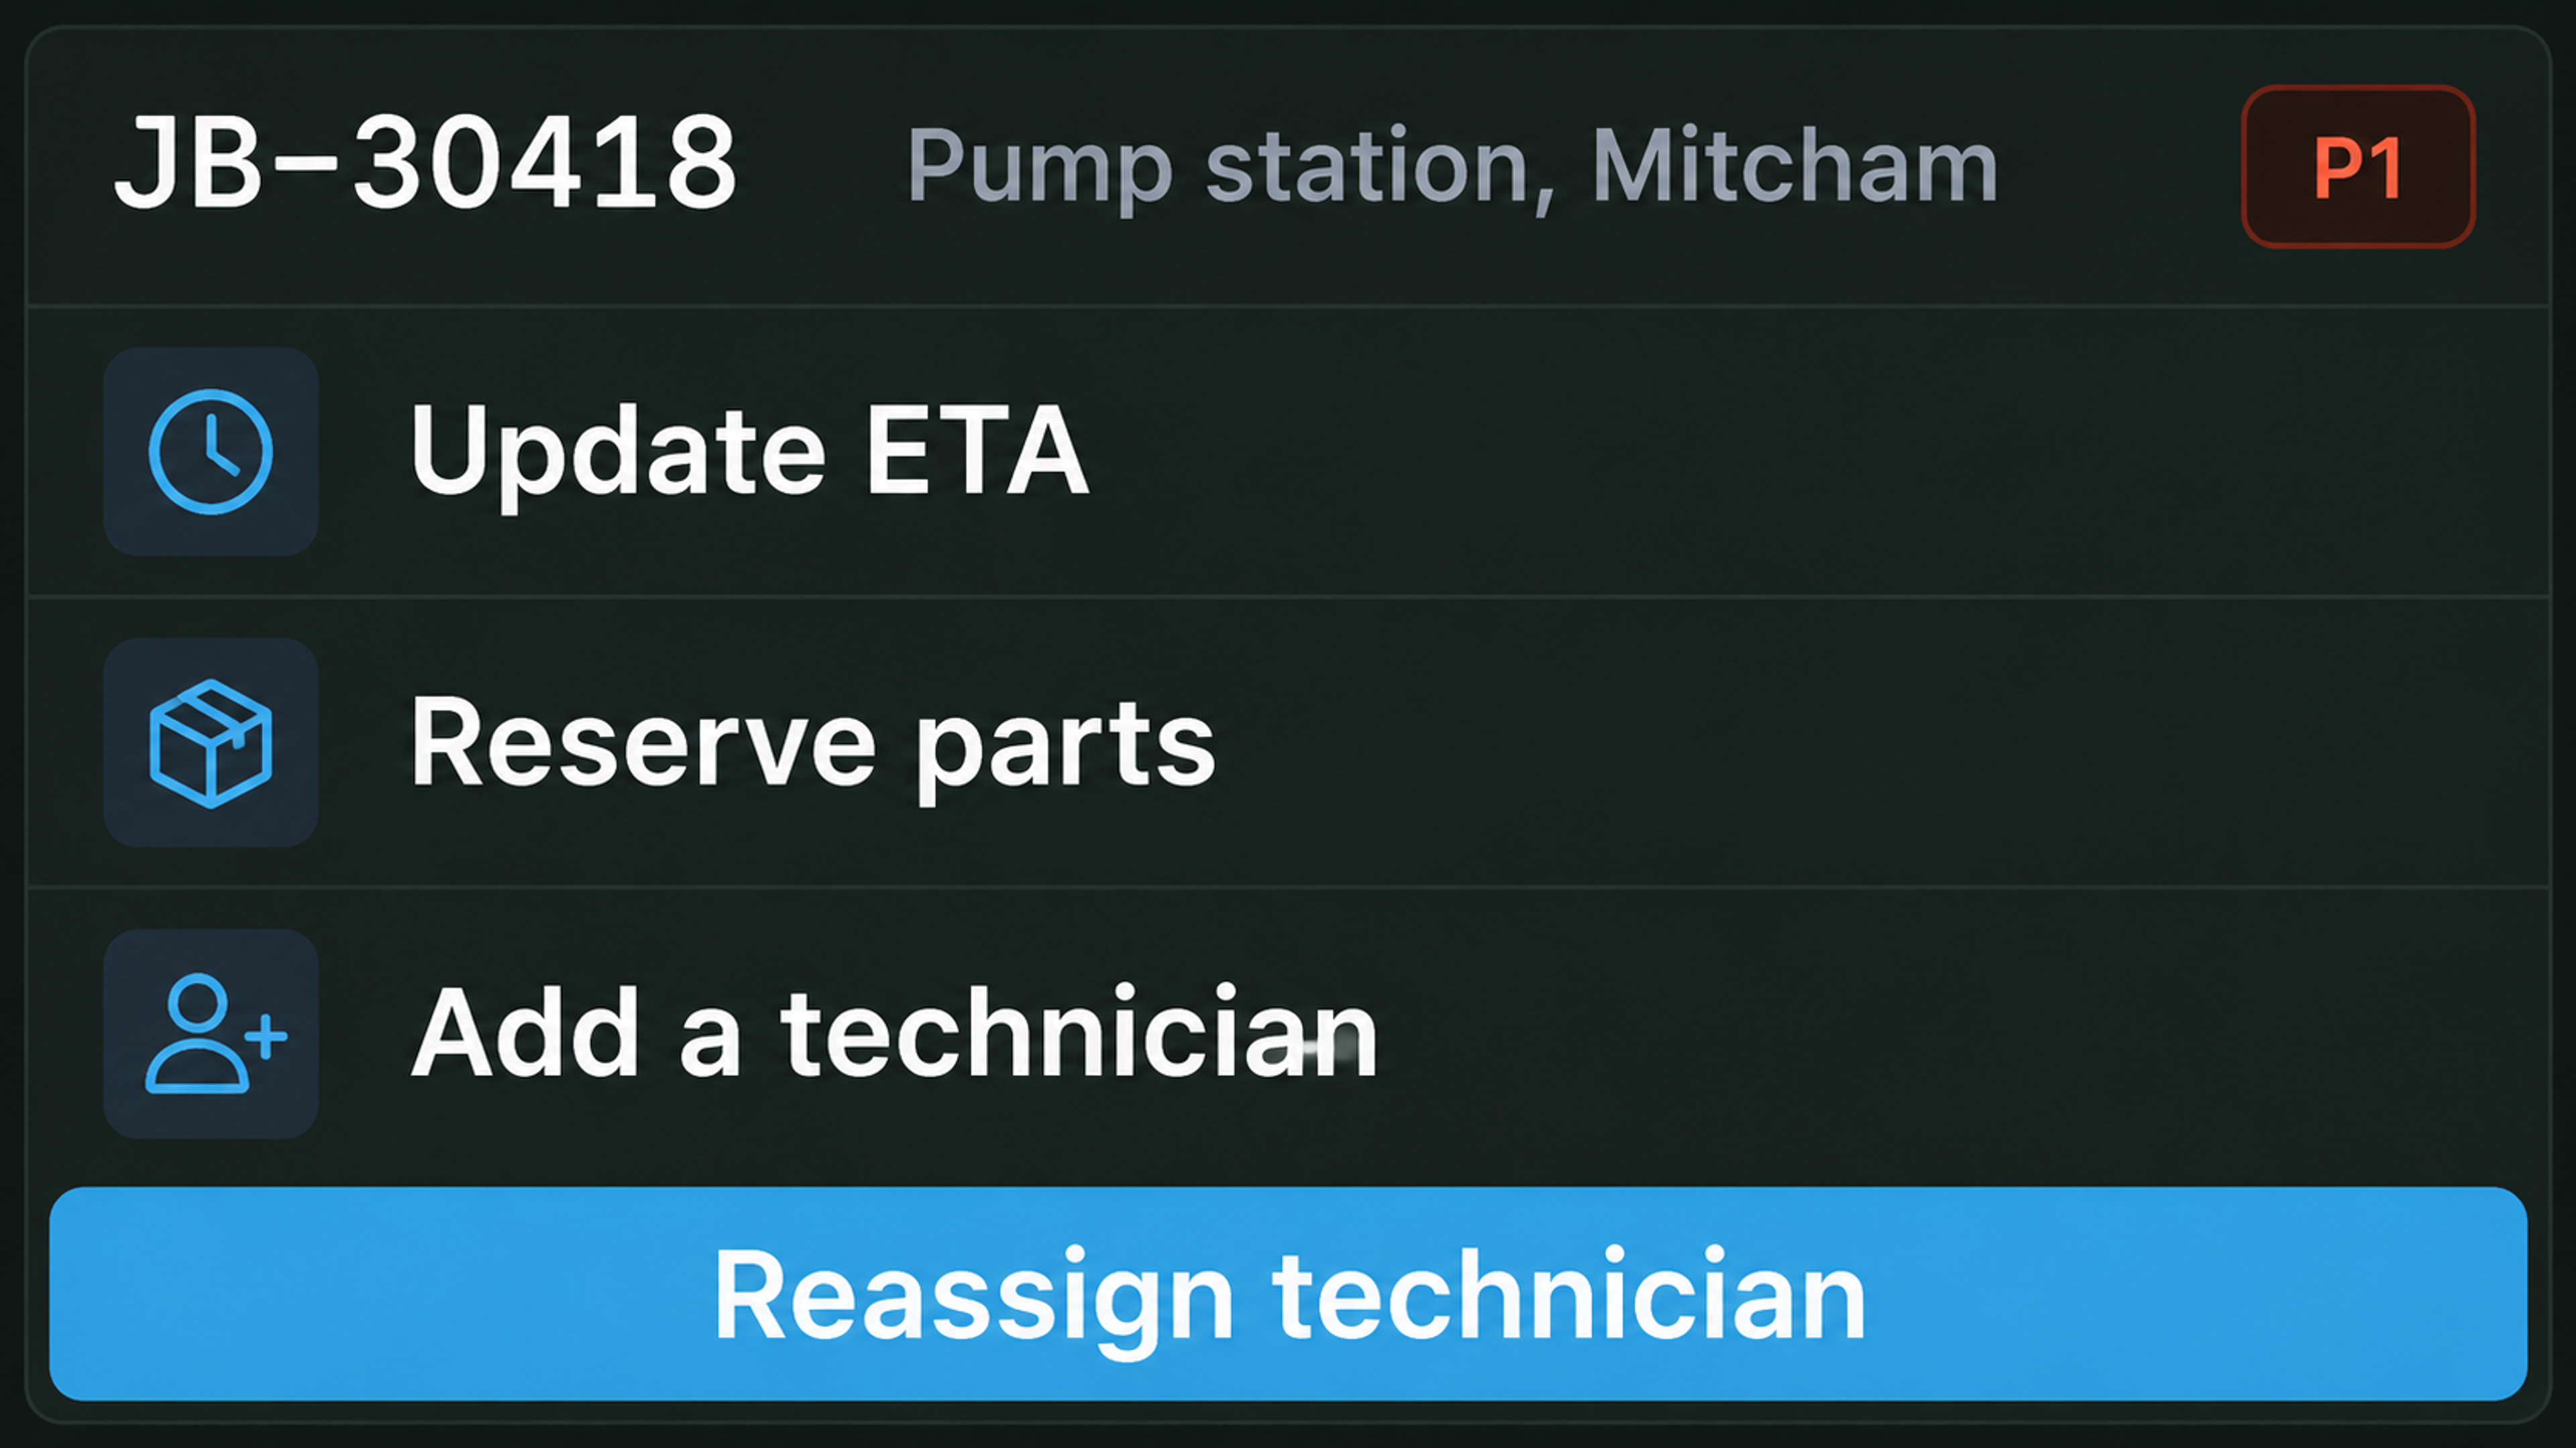Choose the Update ETA menu entry
The image size is (2576, 1448).
[1288, 451]
